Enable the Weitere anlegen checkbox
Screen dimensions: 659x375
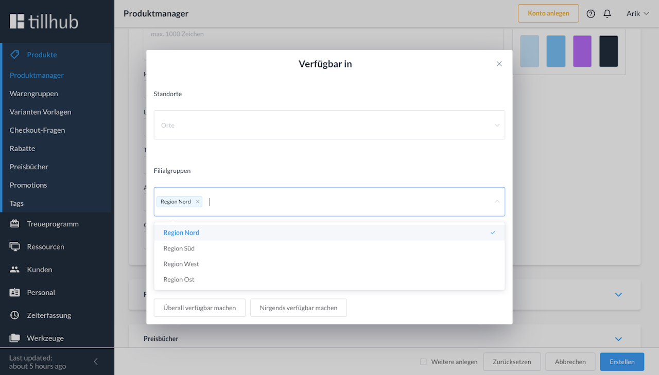(x=423, y=362)
